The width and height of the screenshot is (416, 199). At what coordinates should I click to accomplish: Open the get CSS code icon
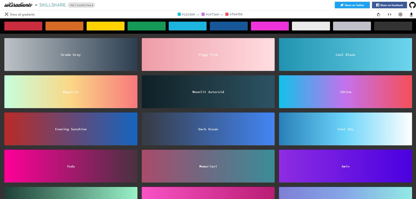click(390, 15)
